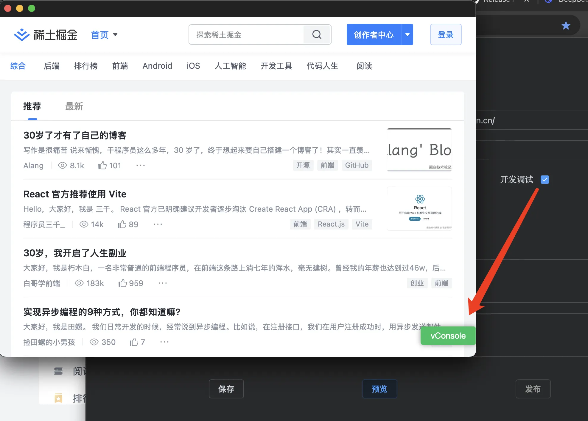Open the React article thumbnail image
The height and width of the screenshot is (421, 588).
point(419,208)
